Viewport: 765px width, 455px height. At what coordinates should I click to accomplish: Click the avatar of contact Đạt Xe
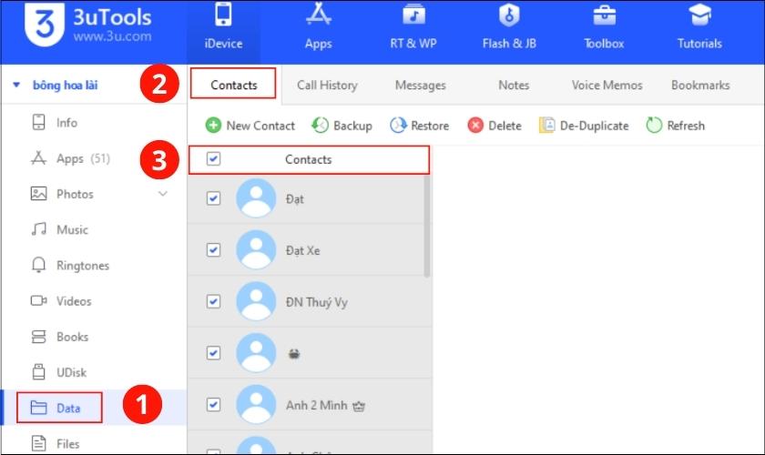(x=256, y=249)
